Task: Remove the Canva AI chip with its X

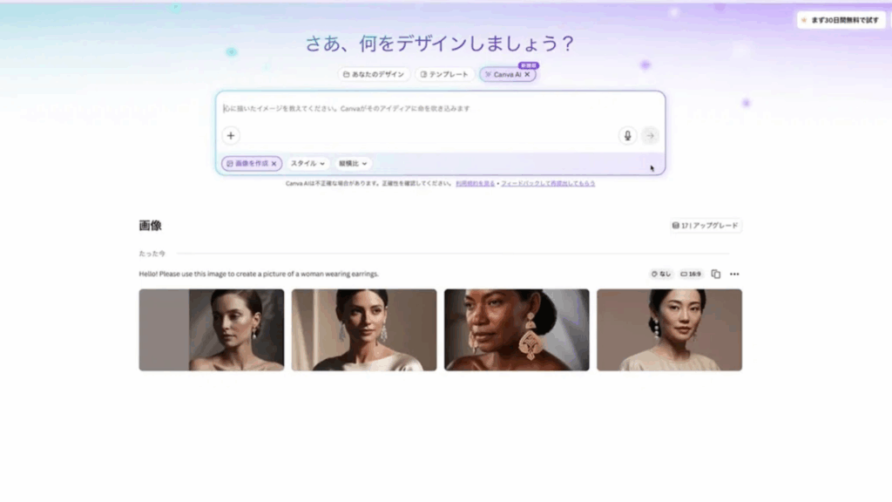Action: pos(528,75)
